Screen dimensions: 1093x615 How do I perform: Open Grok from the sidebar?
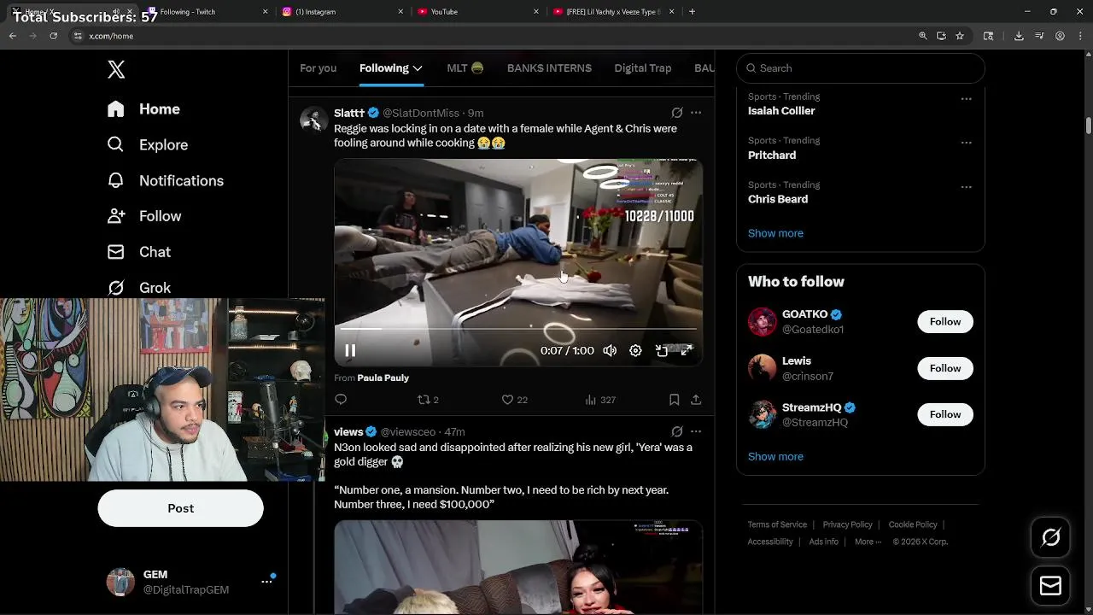click(x=139, y=288)
